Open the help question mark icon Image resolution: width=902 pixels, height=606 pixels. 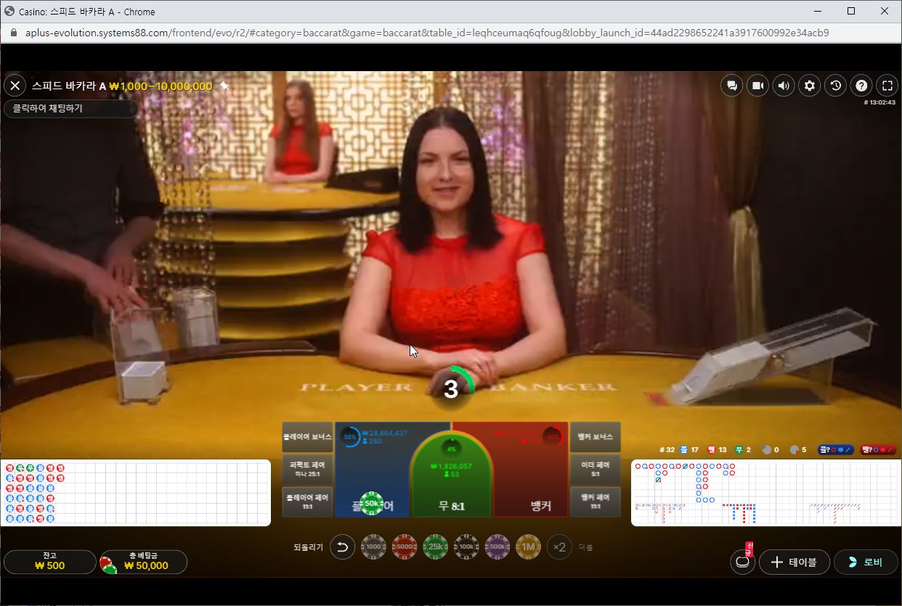861,86
